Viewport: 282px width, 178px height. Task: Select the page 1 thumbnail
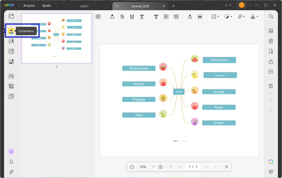pos(56,39)
